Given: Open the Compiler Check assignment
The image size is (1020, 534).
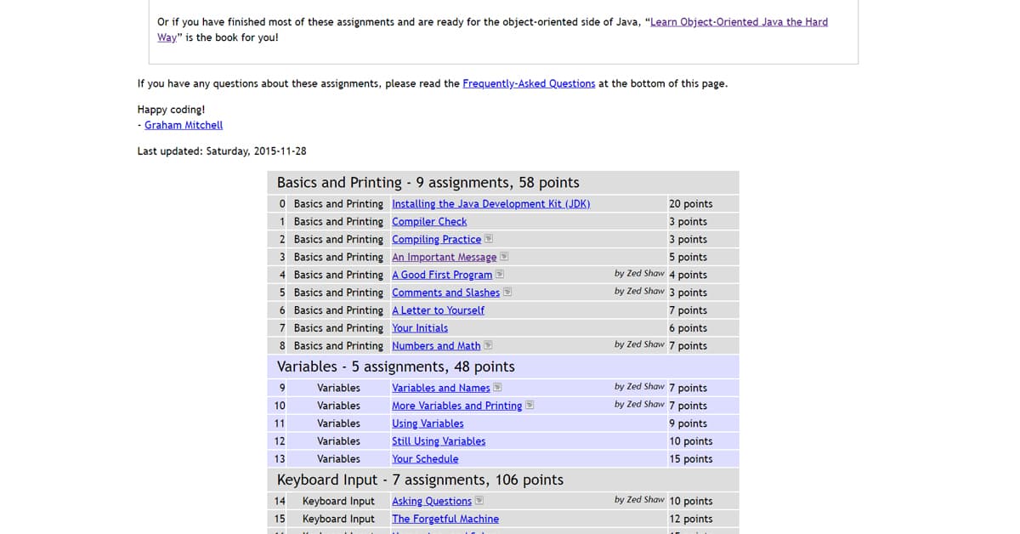Looking at the screenshot, I should (x=429, y=222).
